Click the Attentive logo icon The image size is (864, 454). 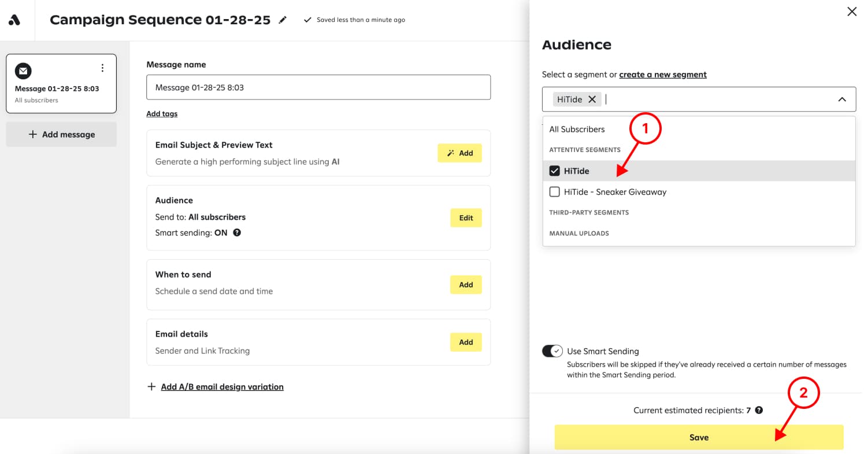coord(14,20)
